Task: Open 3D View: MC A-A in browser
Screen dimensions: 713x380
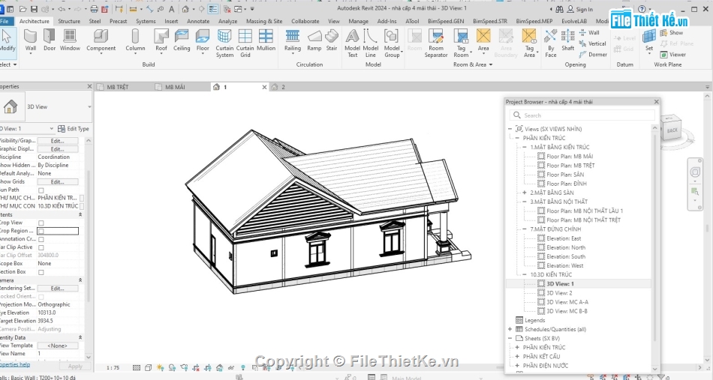Action: [567, 302]
